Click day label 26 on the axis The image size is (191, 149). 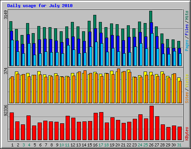coord(151,145)
